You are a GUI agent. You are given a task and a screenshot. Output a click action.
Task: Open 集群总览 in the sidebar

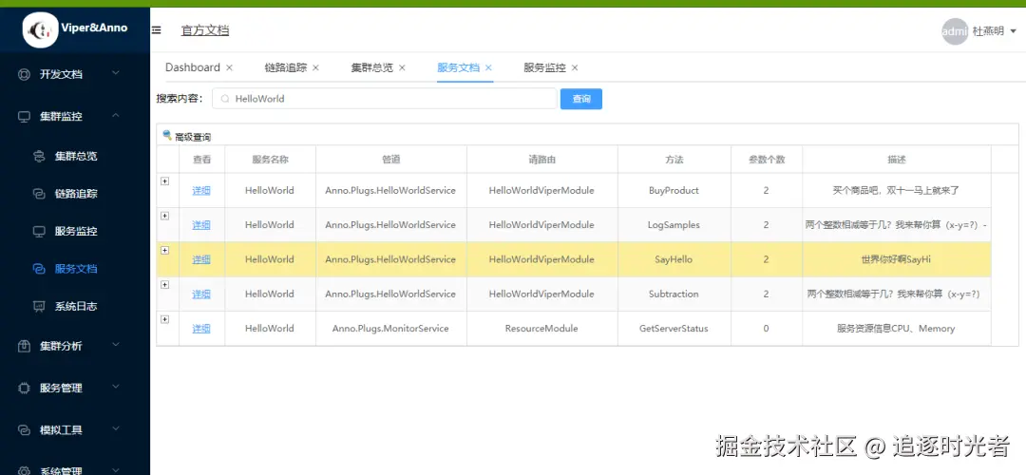(76, 156)
